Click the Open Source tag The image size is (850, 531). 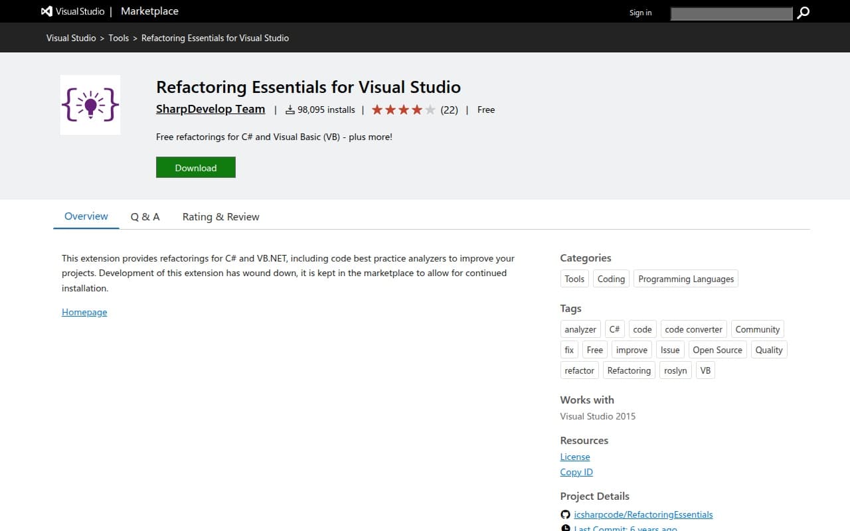point(717,350)
